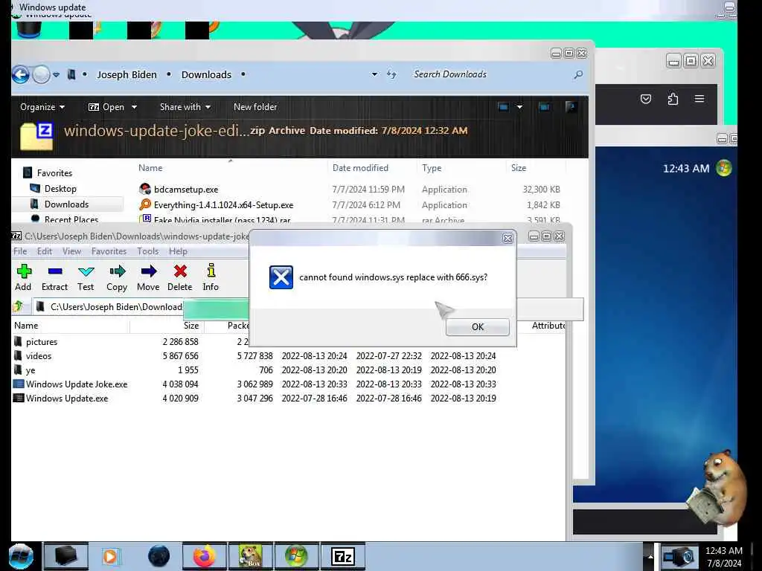Refresh the Downloads folder view
Screen dimensions: 762x571
[x=391, y=74]
